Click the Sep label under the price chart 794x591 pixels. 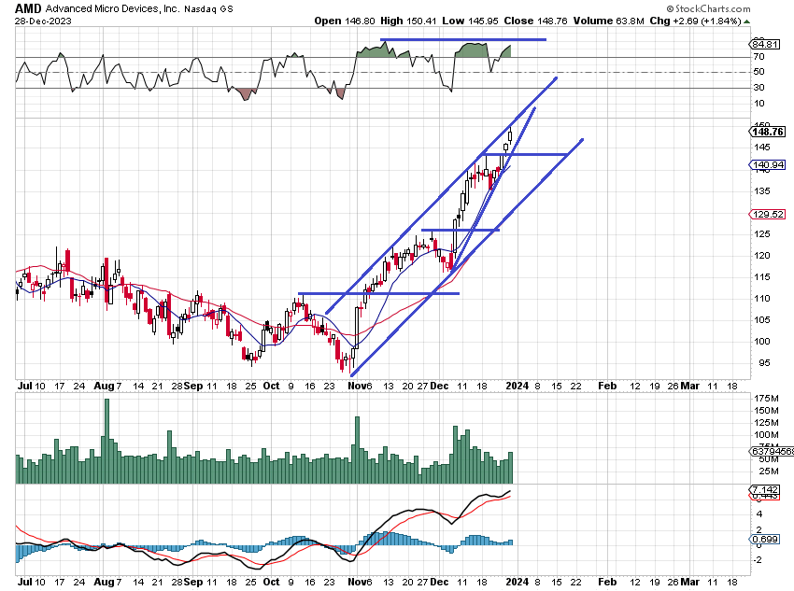(x=193, y=387)
